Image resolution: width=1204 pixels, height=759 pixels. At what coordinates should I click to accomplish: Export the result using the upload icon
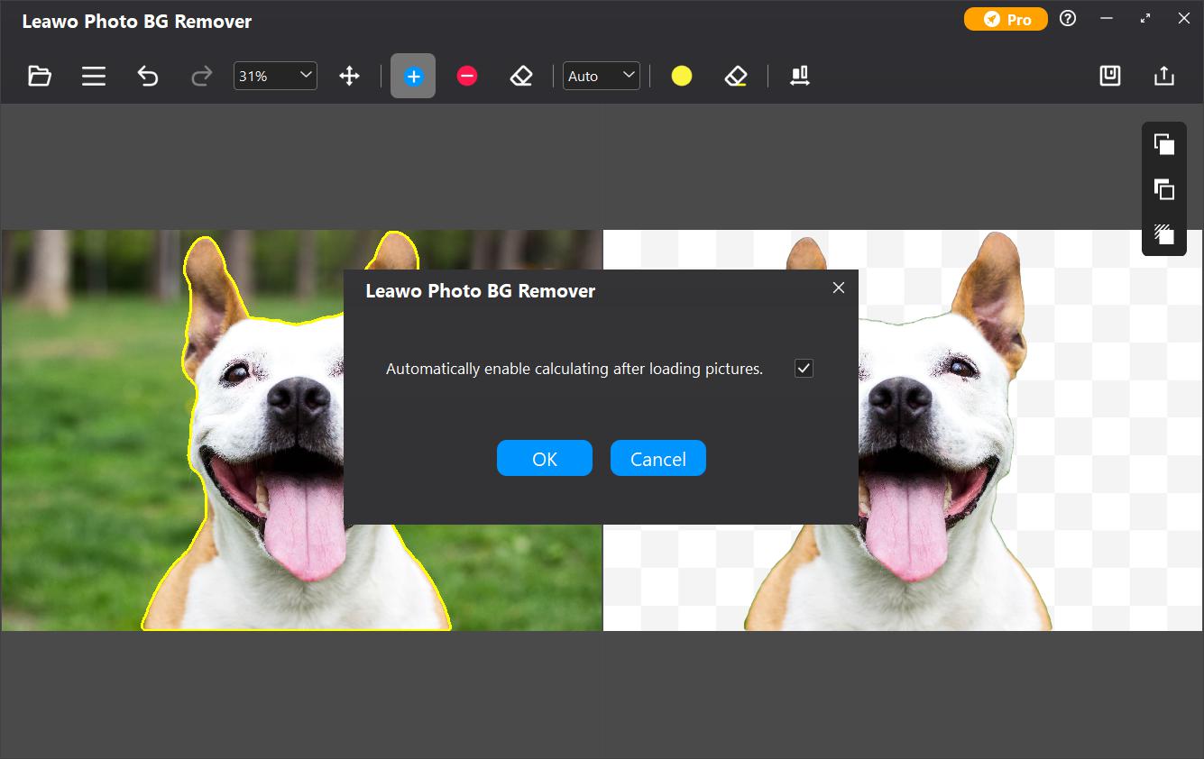pyautogui.click(x=1164, y=77)
